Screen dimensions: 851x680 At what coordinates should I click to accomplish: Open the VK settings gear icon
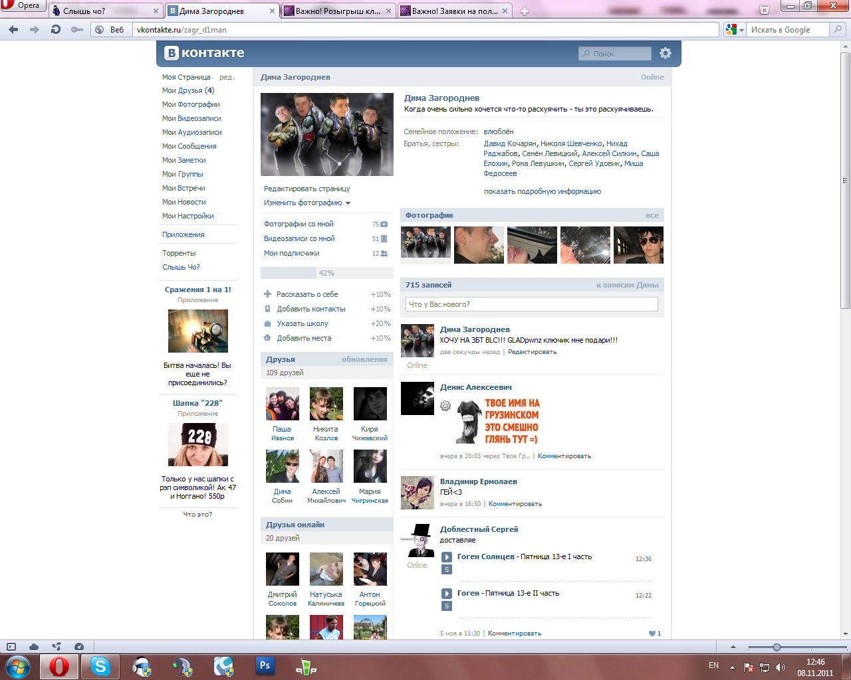click(x=665, y=53)
